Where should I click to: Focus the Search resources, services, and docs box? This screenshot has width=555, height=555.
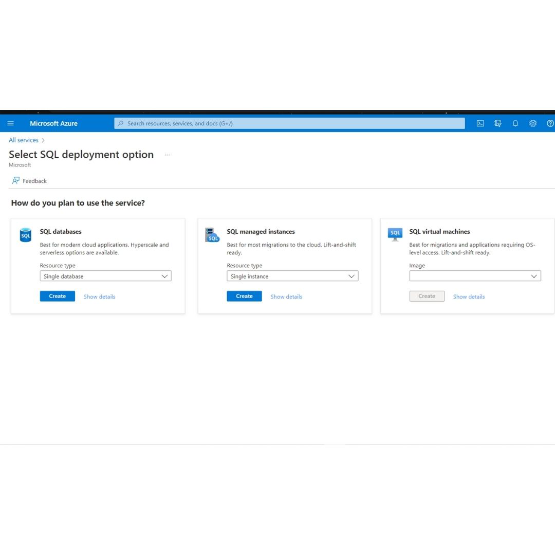pyautogui.click(x=289, y=123)
